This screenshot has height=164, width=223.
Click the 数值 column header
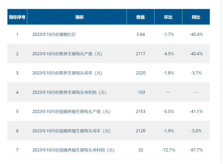tap(140, 17)
